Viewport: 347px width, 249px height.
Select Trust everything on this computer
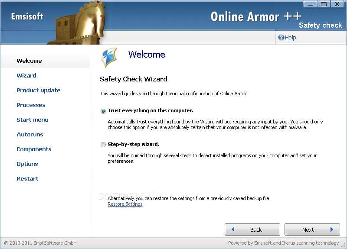pyautogui.click(x=103, y=111)
